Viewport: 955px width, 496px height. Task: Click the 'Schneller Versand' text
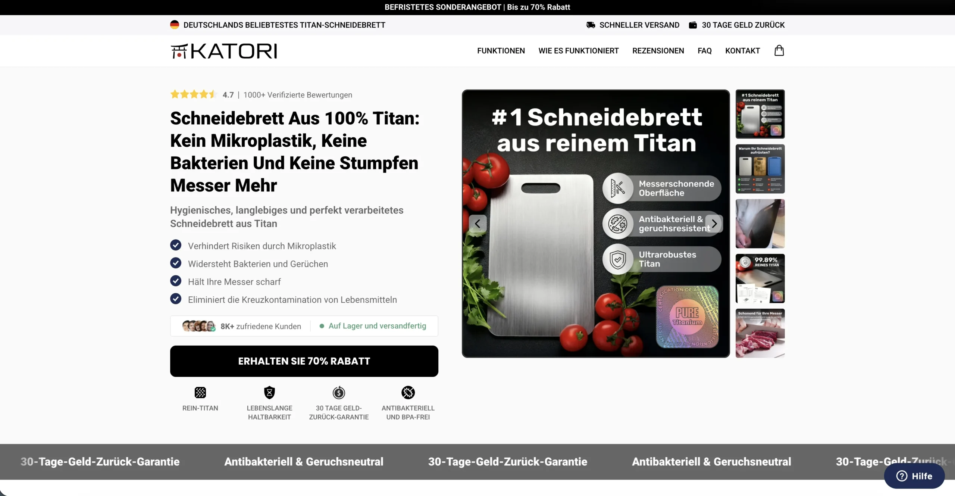click(639, 25)
